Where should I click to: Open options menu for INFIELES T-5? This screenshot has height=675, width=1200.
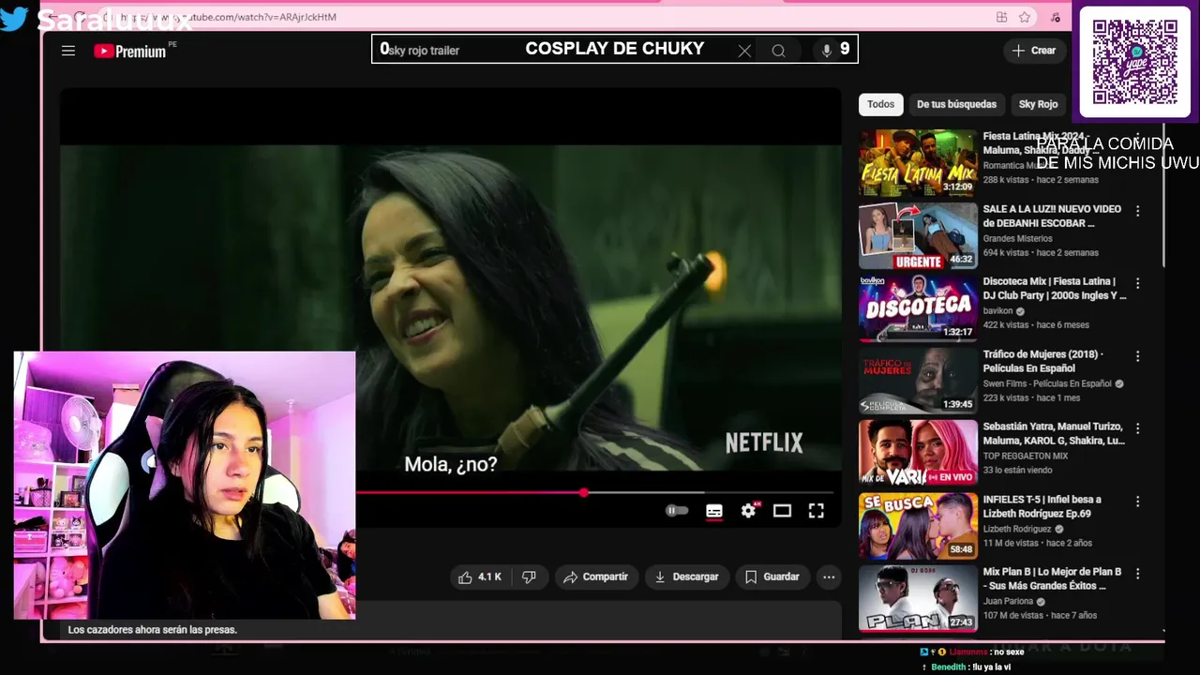tap(1137, 501)
